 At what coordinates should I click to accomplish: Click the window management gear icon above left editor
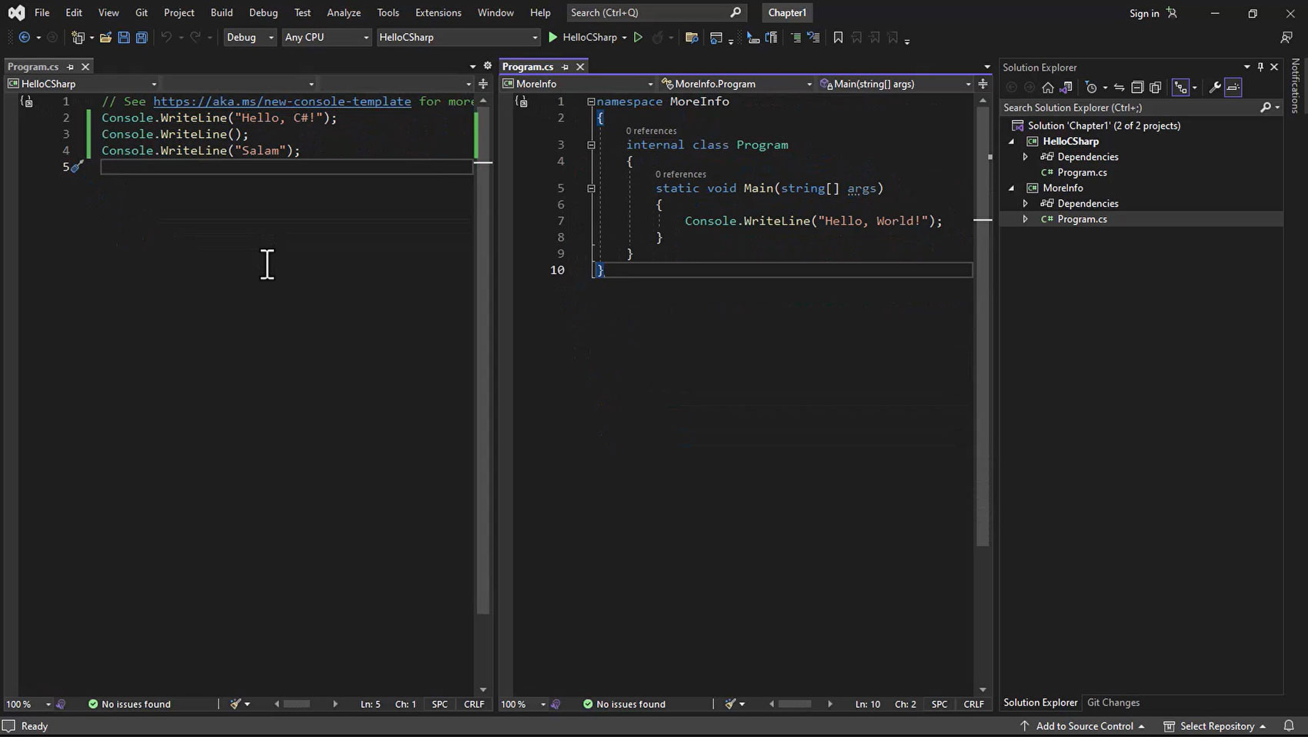[x=487, y=66]
